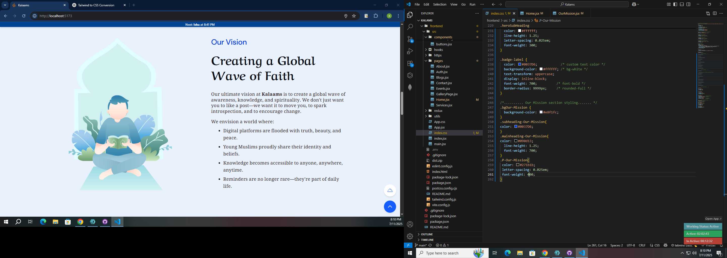This screenshot has height=258, width=727.
Task: Toggle the bottom Panel layout button
Action: tap(682, 4)
